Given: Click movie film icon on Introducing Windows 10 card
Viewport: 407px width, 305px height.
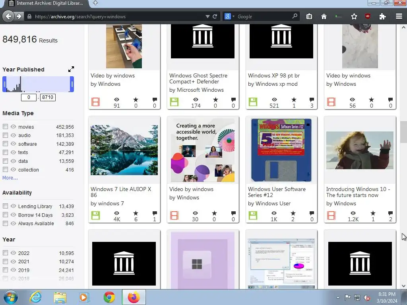Looking at the screenshot, I should (331, 215).
